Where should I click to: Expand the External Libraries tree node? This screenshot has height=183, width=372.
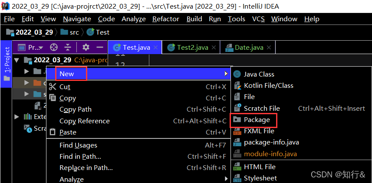pos(16,116)
